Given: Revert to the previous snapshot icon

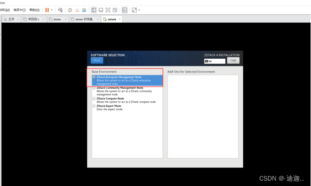Looking at the screenshot, I should pos(77,10).
